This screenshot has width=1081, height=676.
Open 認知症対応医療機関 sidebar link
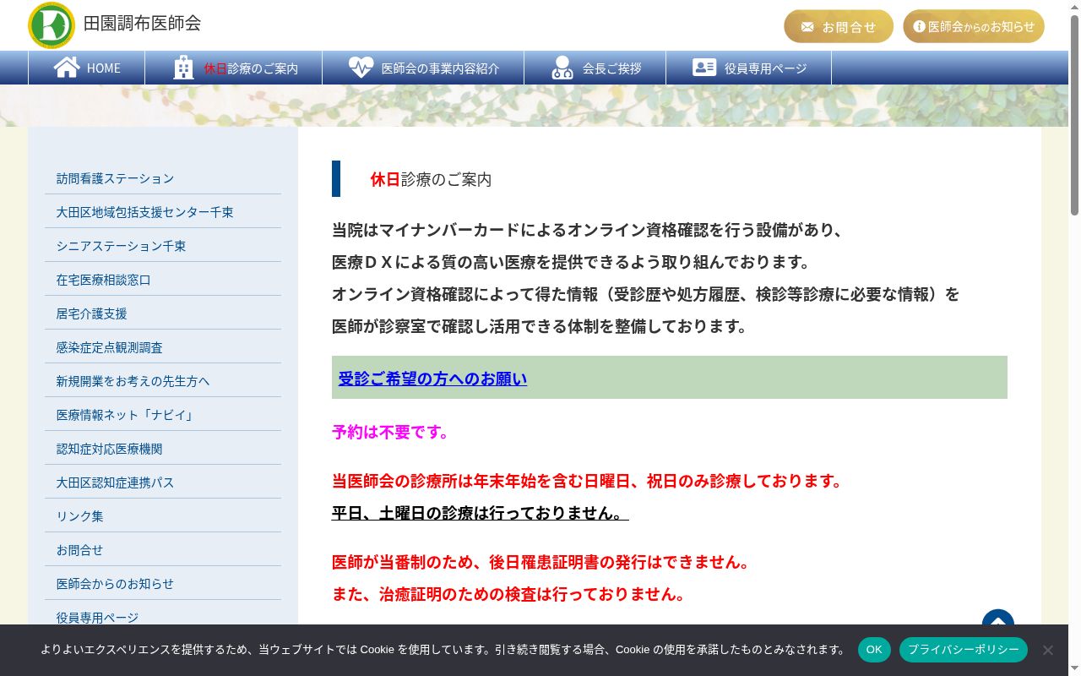tap(163, 449)
